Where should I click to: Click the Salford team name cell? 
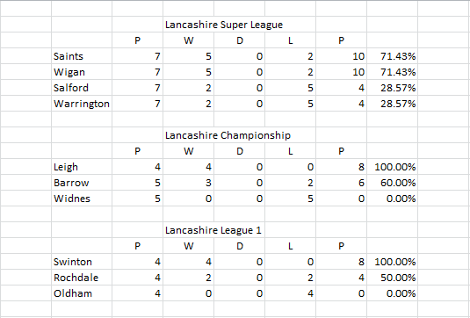(x=82, y=88)
